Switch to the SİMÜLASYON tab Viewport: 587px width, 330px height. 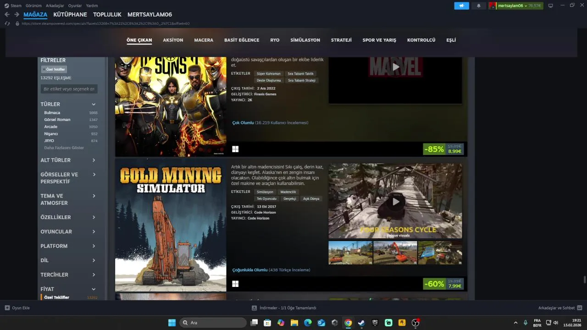point(305,40)
